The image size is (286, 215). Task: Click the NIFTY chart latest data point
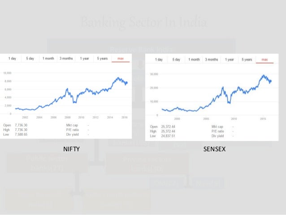coord(126,83)
